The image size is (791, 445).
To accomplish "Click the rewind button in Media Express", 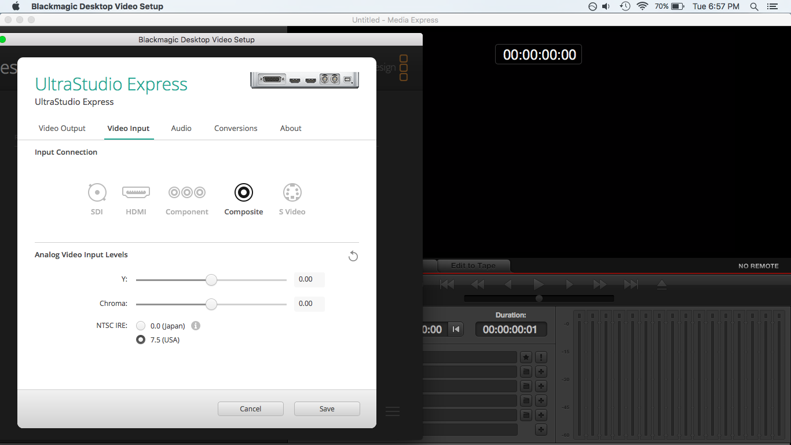I will pyautogui.click(x=478, y=284).
